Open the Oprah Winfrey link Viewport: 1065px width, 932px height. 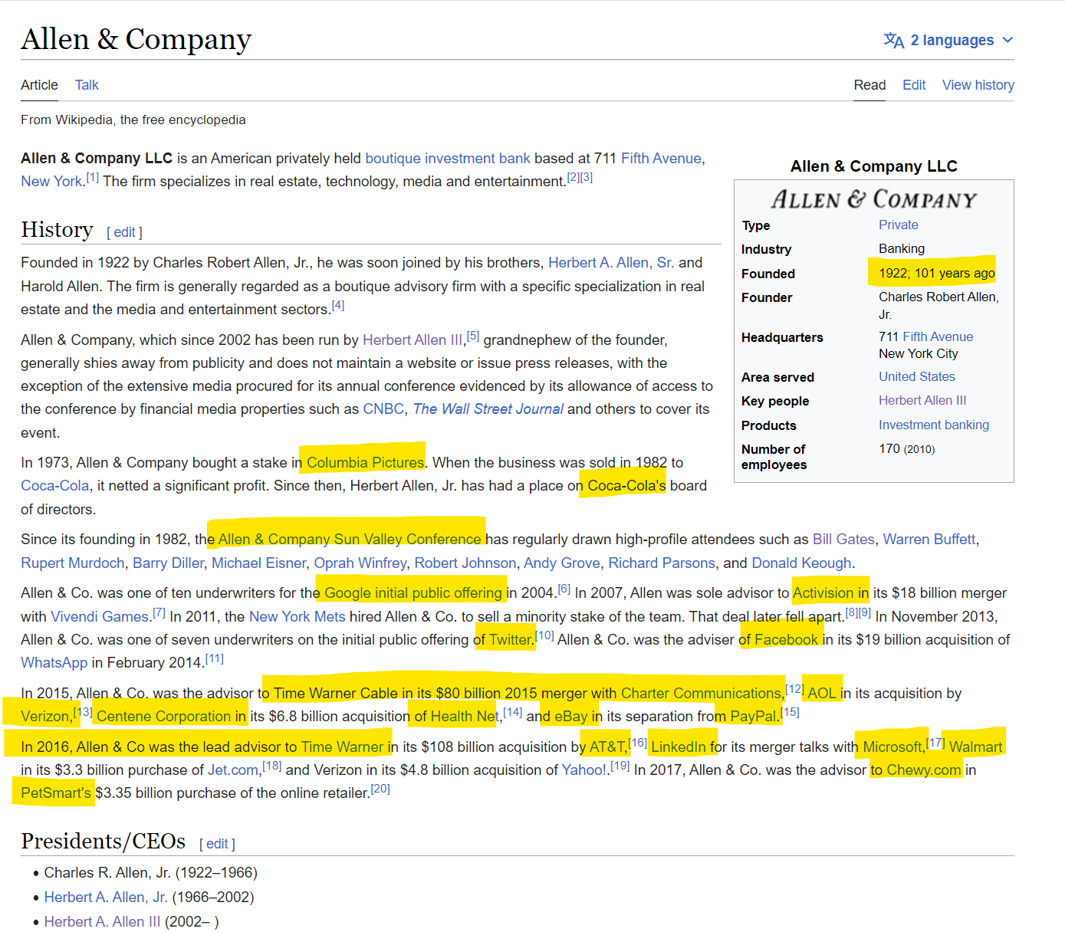point(360,563)
